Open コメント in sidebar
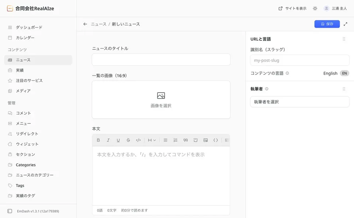The image size is (354, 218). tap(38, 113)
